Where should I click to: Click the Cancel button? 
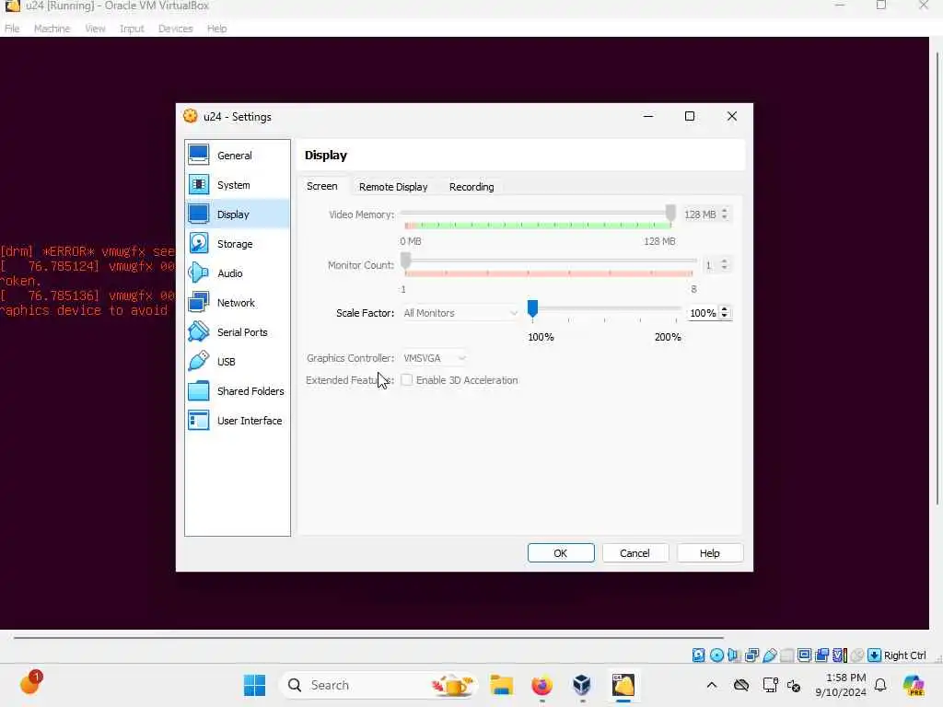click(635, 553)
